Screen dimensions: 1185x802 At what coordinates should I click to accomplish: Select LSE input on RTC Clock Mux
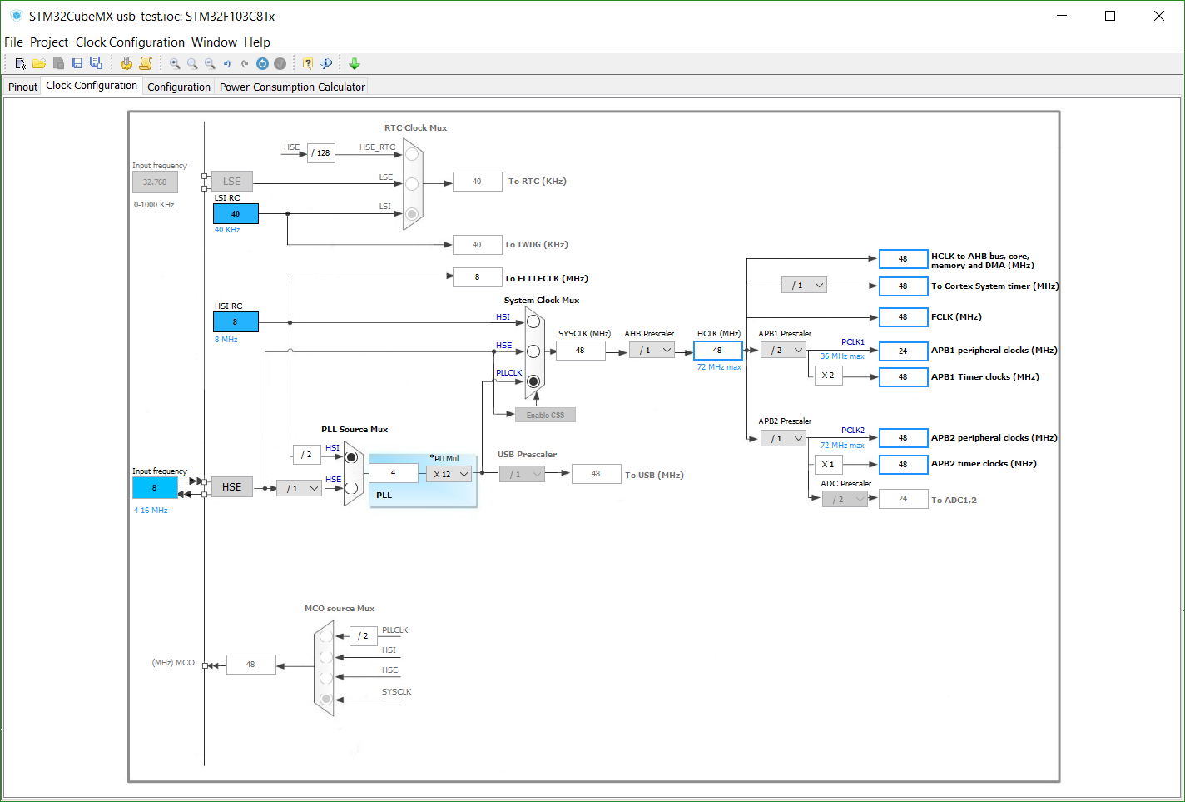pos(412,184)
